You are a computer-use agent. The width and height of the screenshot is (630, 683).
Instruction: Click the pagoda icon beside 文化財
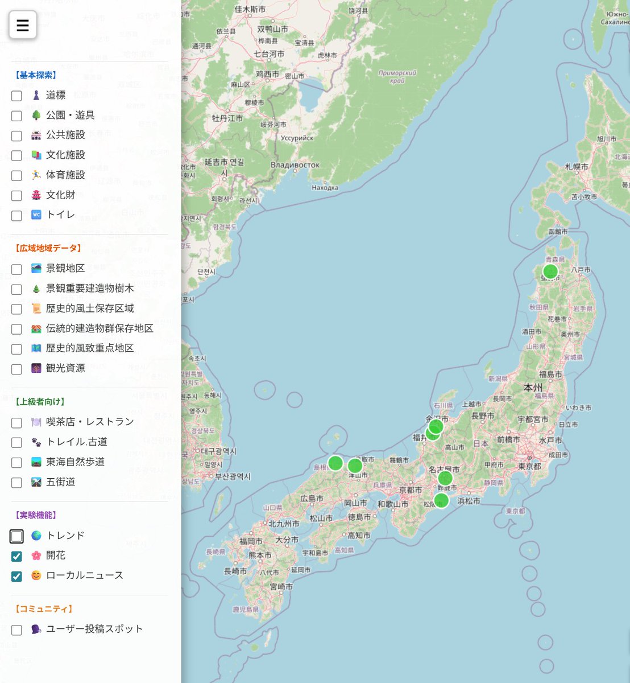point(36,195)
